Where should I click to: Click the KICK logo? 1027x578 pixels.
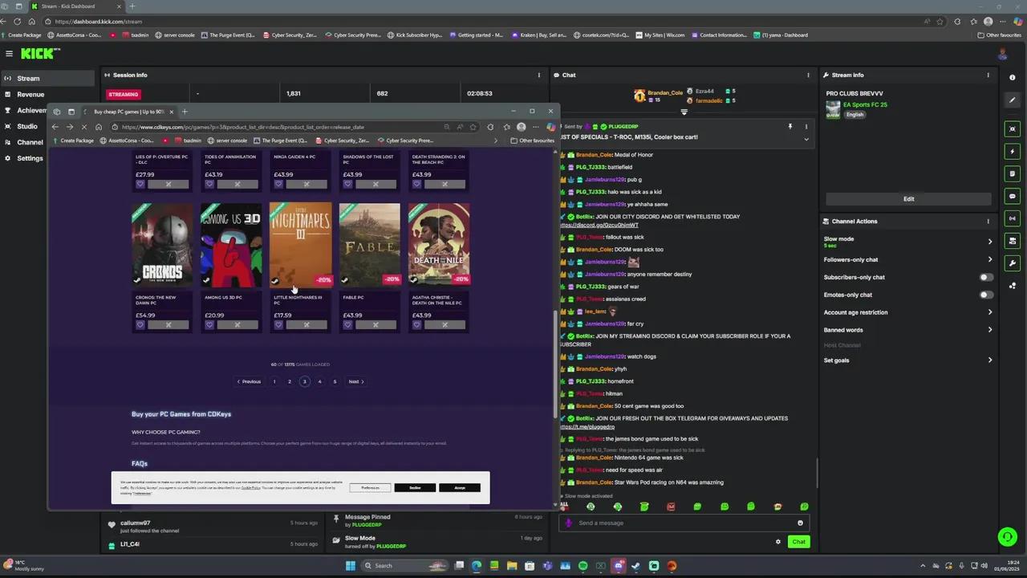coord(40,53)
